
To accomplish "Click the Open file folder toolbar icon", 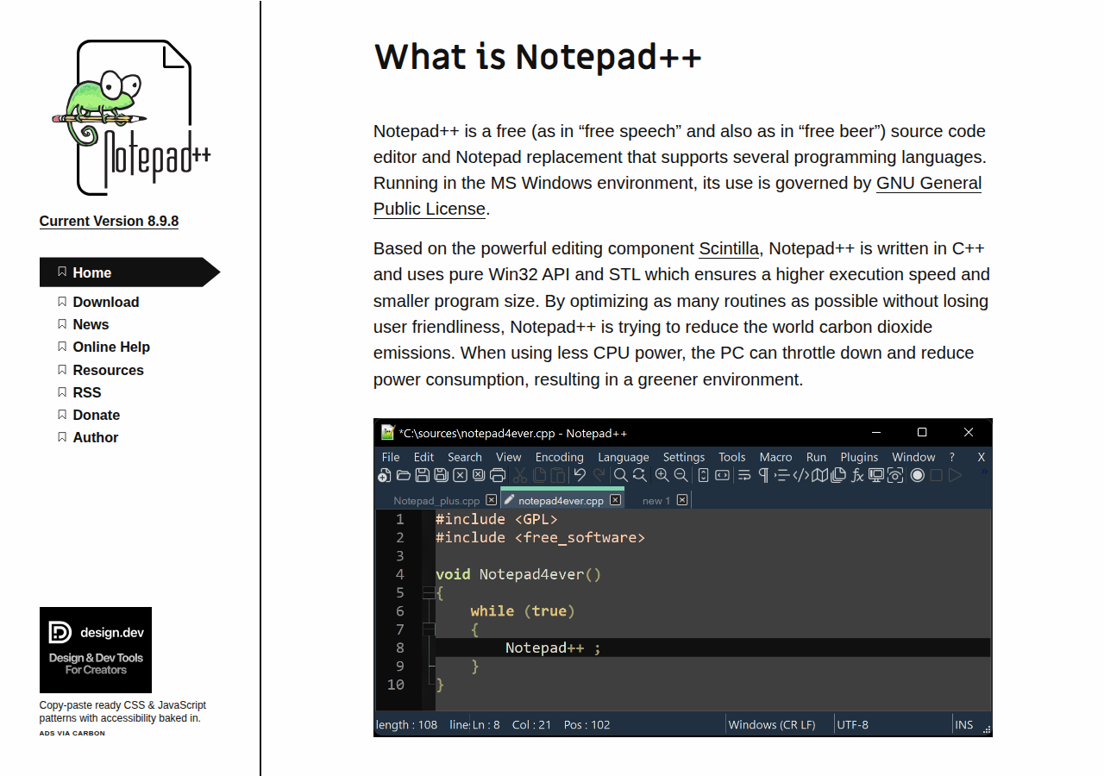I will pyautogui.click(x=404, y=475).
